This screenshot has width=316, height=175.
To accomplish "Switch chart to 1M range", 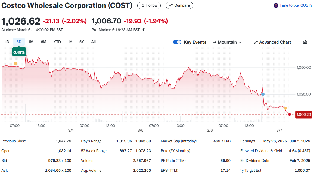I will pos(31,42).
